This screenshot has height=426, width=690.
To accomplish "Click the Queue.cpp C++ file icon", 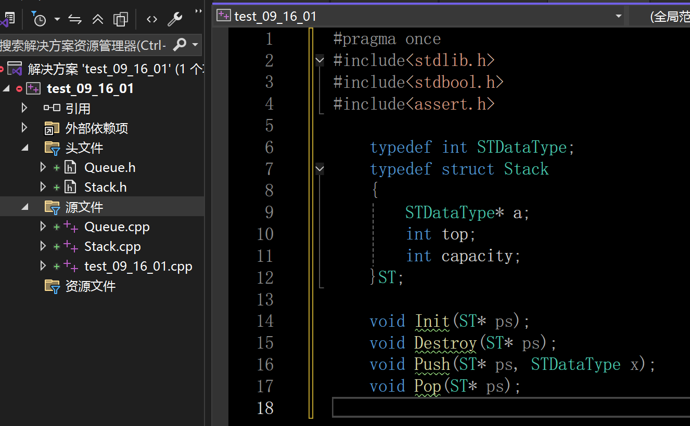I will click(x=71, y=227).
